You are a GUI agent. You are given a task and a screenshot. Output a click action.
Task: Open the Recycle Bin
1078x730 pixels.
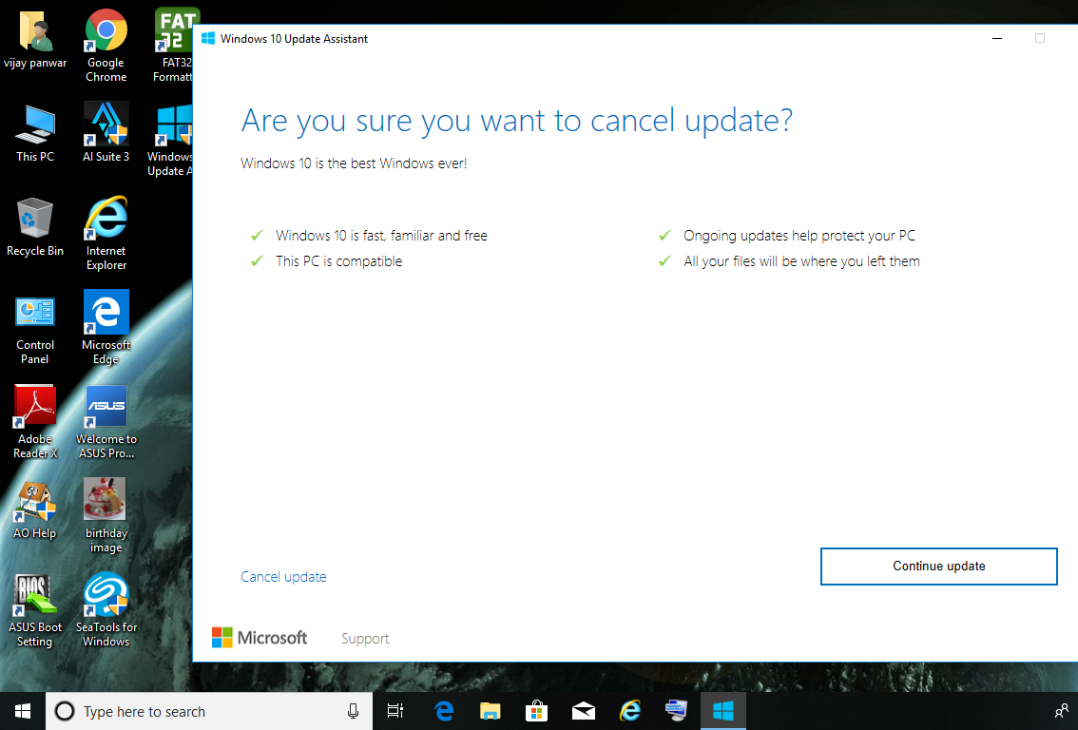pyautogui.click(x=35, y=227)
